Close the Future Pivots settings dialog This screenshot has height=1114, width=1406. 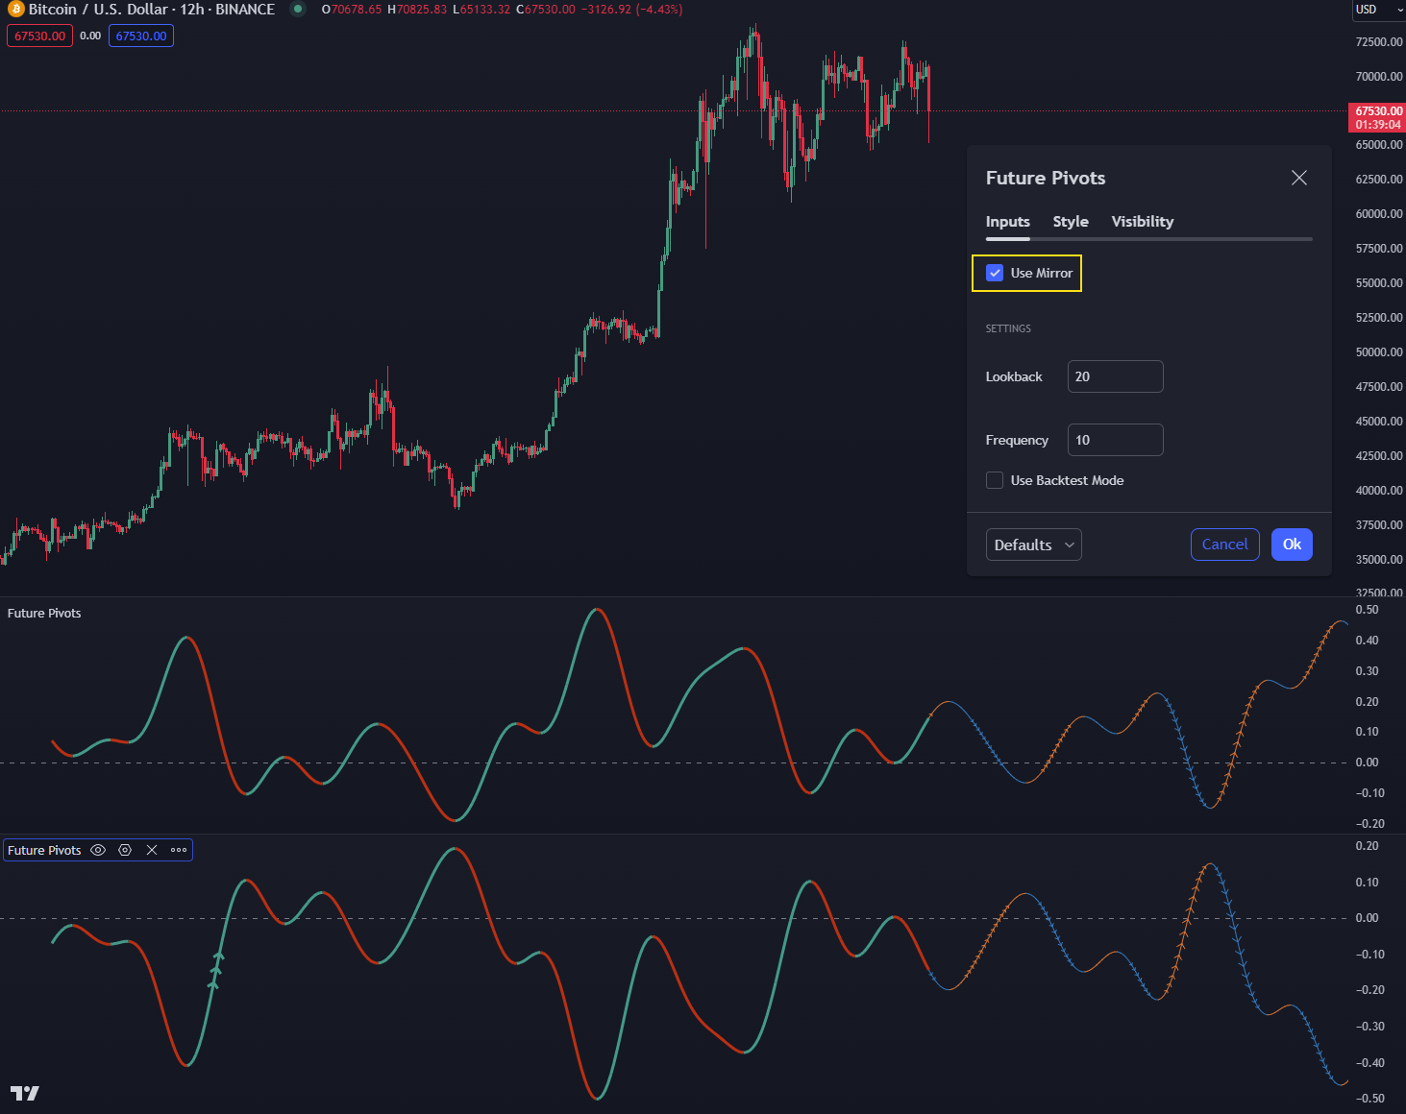tap(1298, 178)
